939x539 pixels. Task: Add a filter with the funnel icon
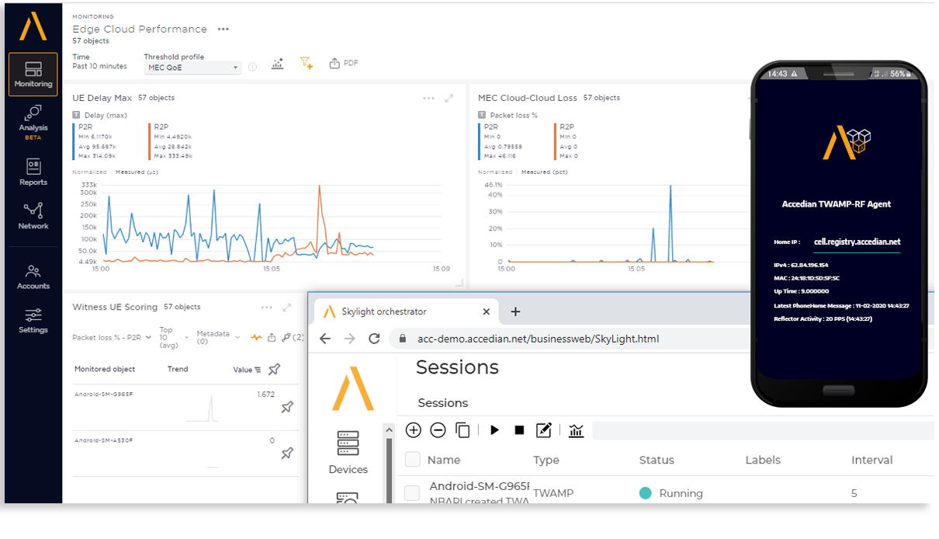307,64
